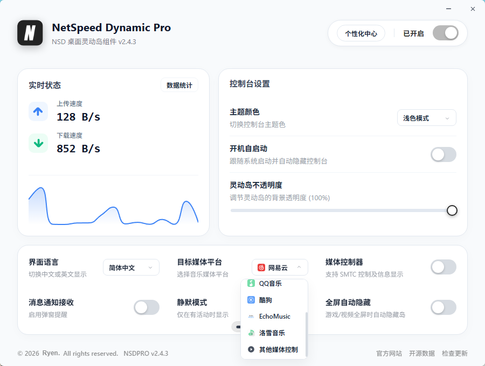Open the 浅色模式 theme dropdown
Image resolution: width=485 pixels, height=366 pixels.
(x=427, y=118)
